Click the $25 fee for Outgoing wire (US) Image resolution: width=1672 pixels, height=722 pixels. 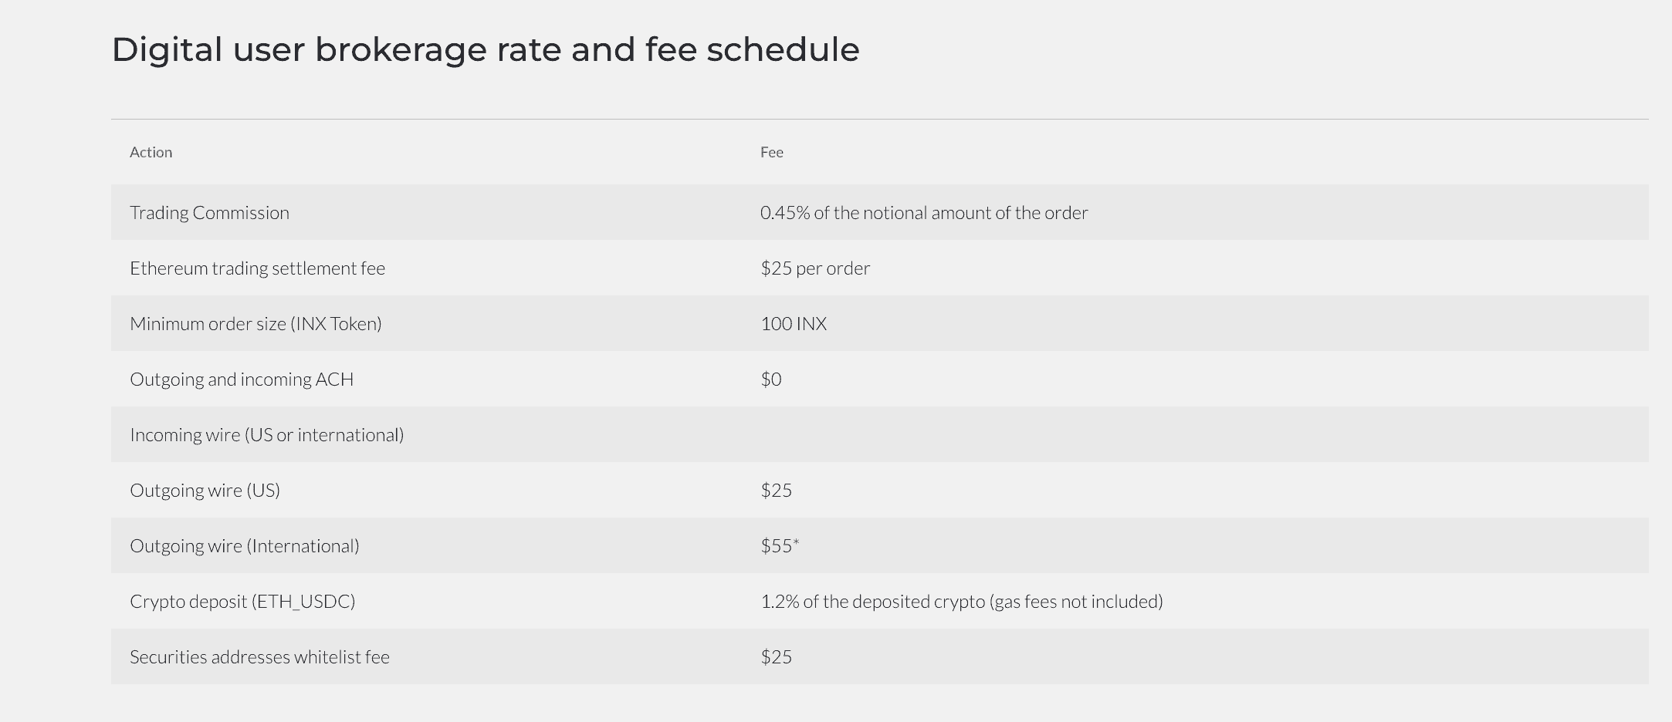coord(776,491)
